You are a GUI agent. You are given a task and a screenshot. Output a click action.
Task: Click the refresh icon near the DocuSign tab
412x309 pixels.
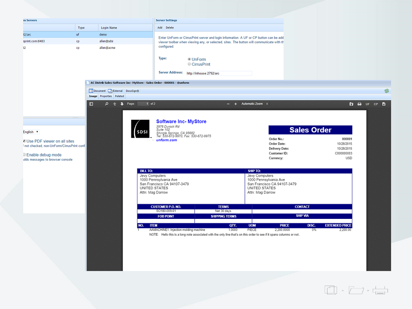[x=386, y=91]
